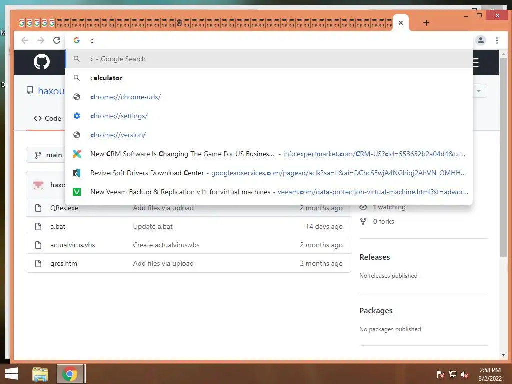Select ReviverSoft Drivers Download Center suggestion
This screenshot has height=384, width=512.
click(x=269, y=172)
